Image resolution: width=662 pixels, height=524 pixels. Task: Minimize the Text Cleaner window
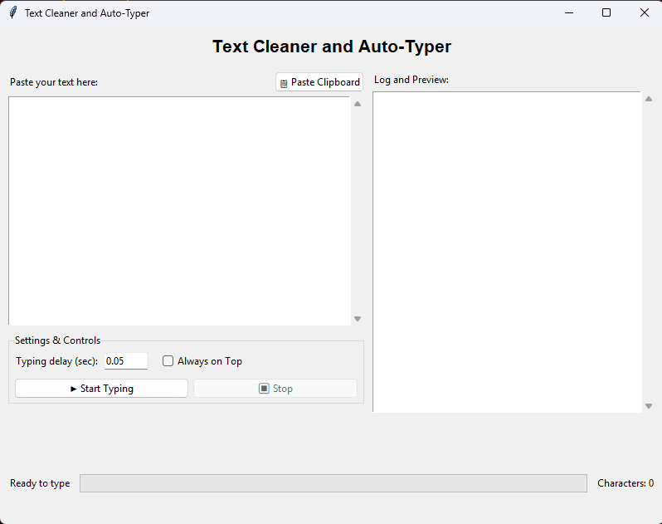(569, 12)
